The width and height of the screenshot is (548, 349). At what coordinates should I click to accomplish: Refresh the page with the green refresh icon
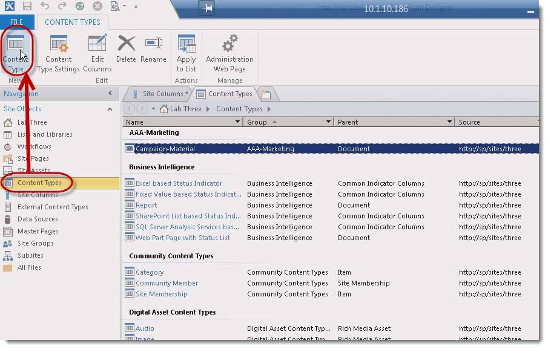79,6
